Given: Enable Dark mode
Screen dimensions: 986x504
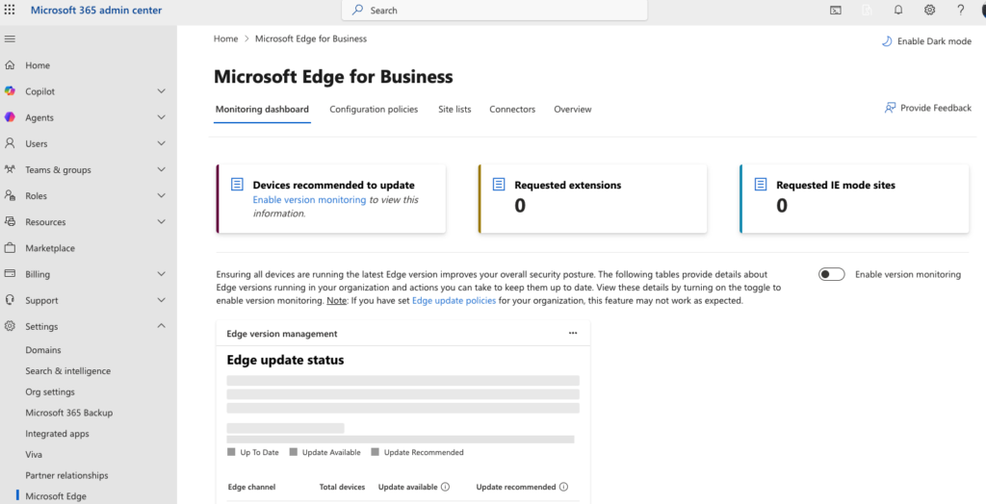Looking at the screenshot, I should pyautogui.click(x=926, y=41).
